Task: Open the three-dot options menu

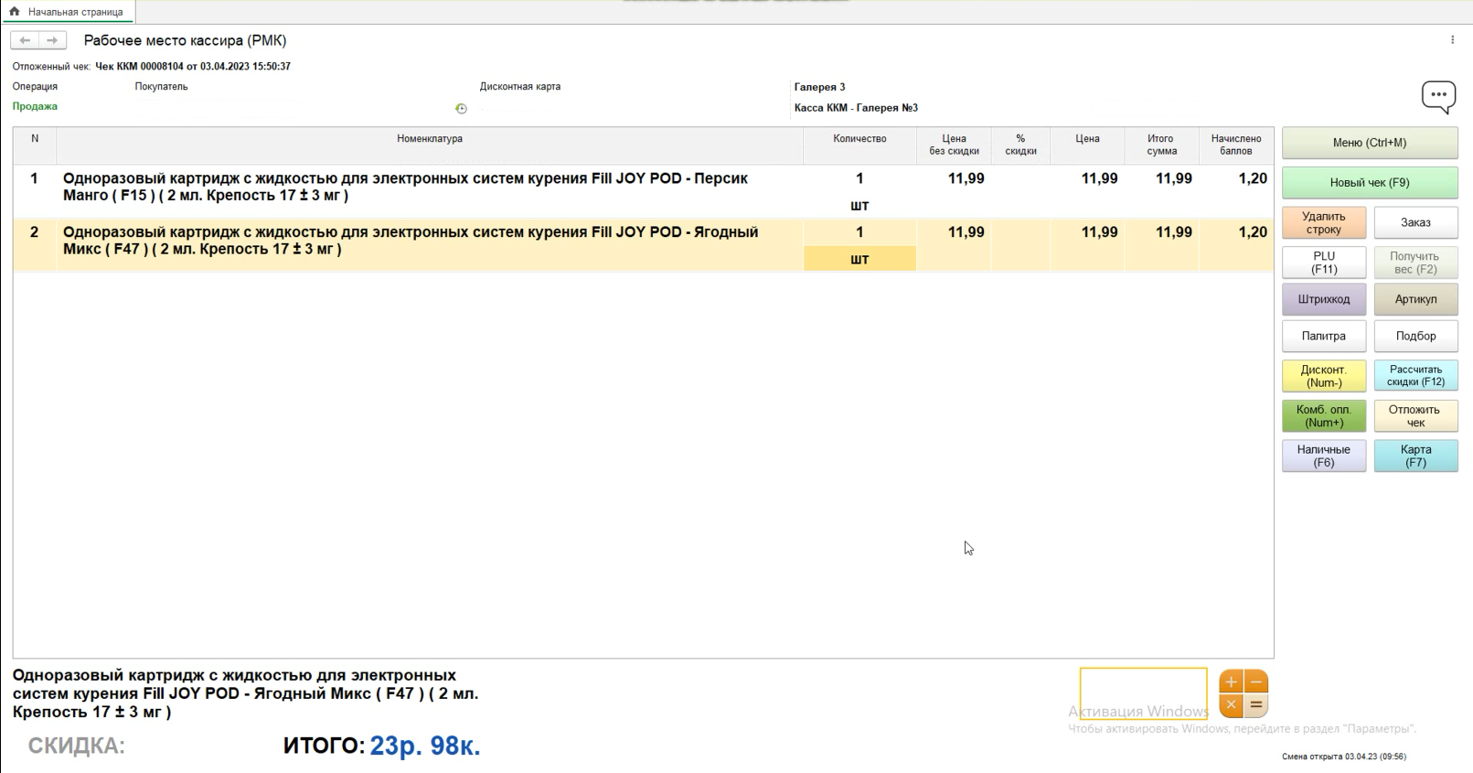Action: click(x=1452, y=40)
